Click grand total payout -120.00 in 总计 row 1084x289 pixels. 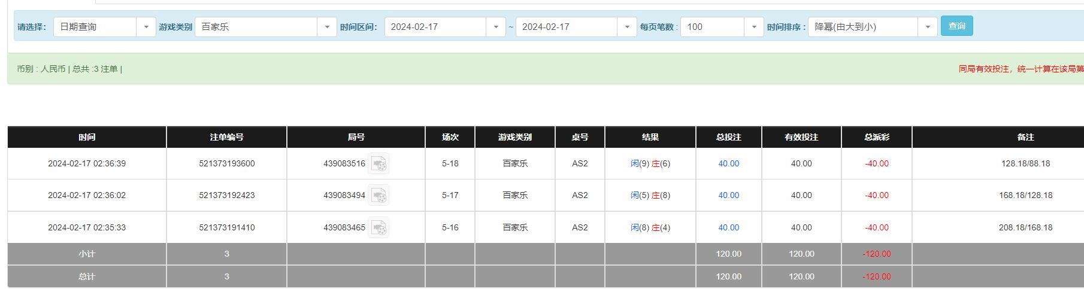(x=877, y=276)
